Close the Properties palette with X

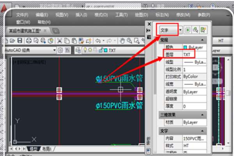(149, 24)
